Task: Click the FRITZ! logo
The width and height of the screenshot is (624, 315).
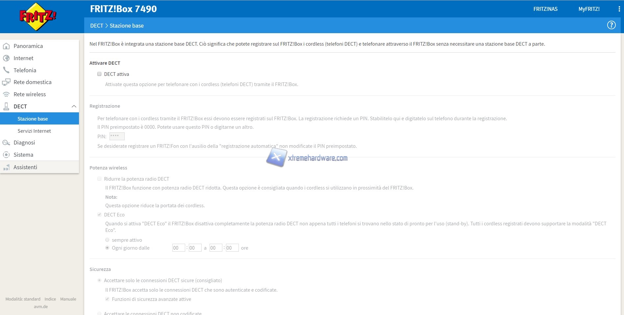Action: (38, 16)
